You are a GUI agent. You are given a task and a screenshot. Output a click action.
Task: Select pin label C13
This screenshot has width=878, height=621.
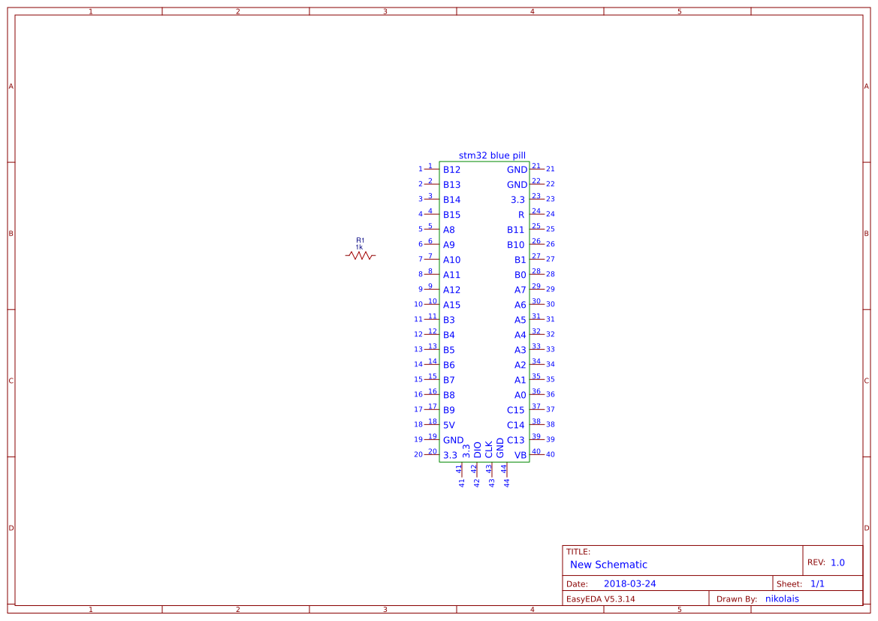click(x=516, y=441)
